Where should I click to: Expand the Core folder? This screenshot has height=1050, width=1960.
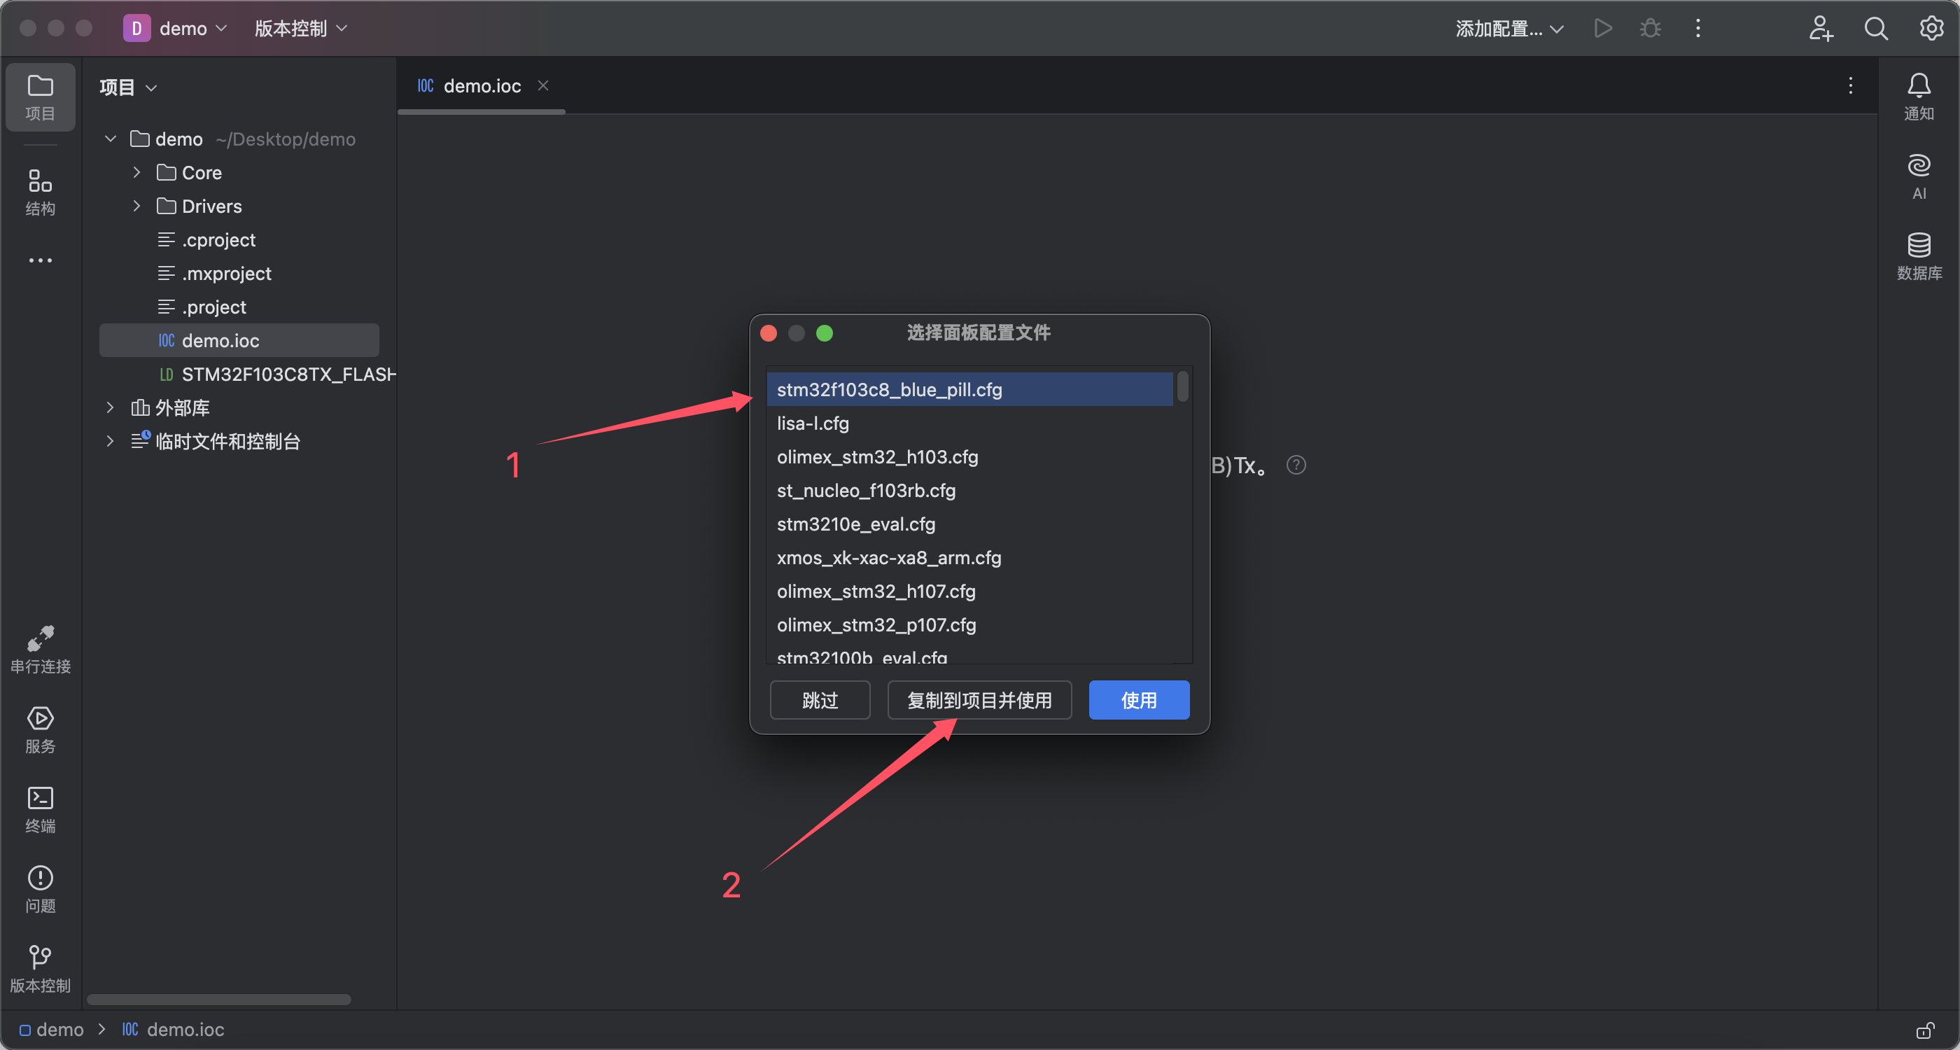click(x=137, y=172)
